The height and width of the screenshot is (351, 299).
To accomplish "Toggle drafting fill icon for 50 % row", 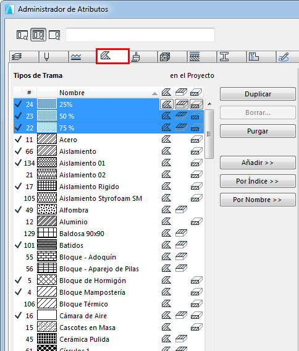I will [166, 116].
